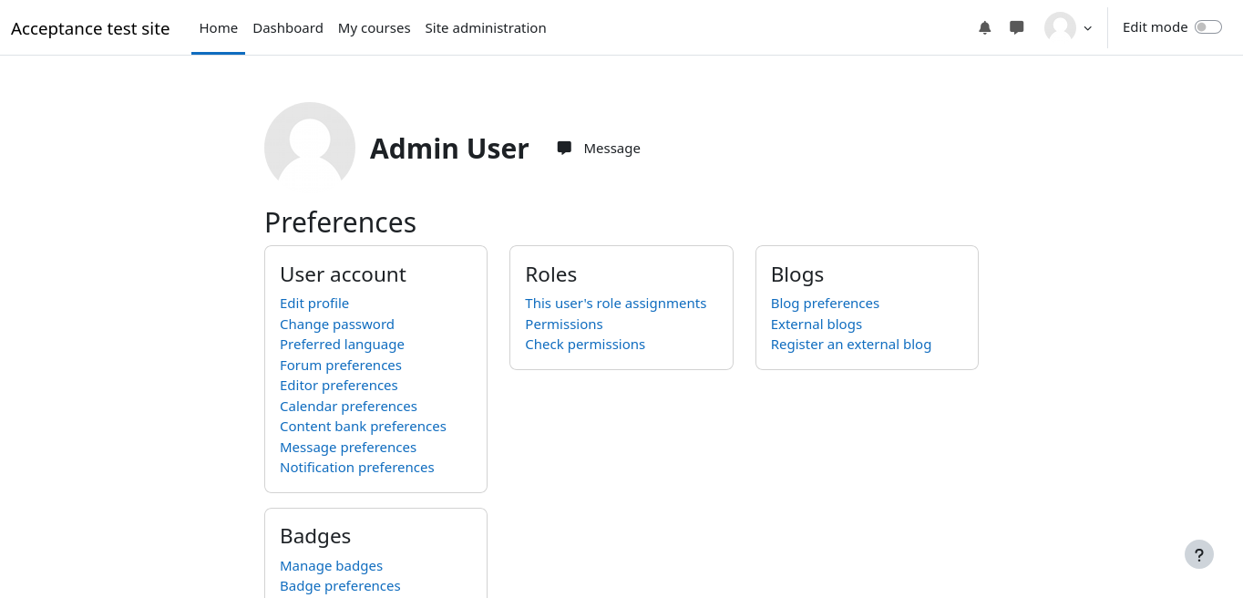Open the Edit profile link
Viewport: 1243px width, 598px height.
[314, 304]
